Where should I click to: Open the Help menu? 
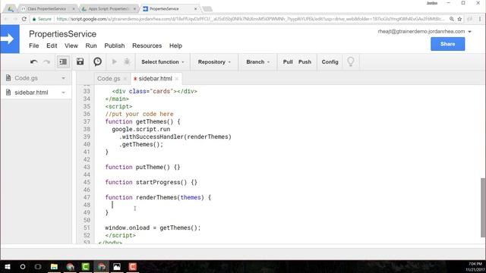pos(175,45)
